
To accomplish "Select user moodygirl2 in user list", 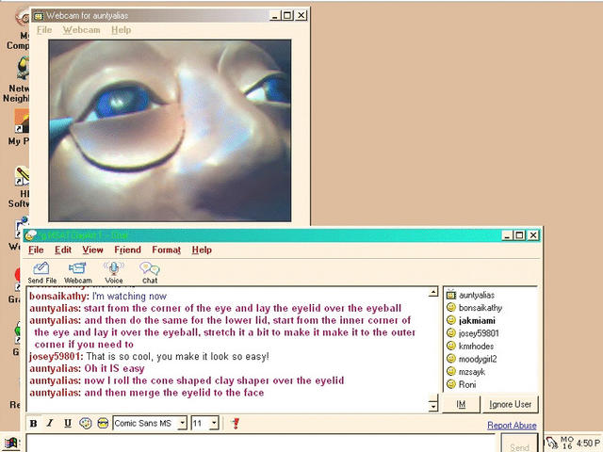I will [478, 359].
